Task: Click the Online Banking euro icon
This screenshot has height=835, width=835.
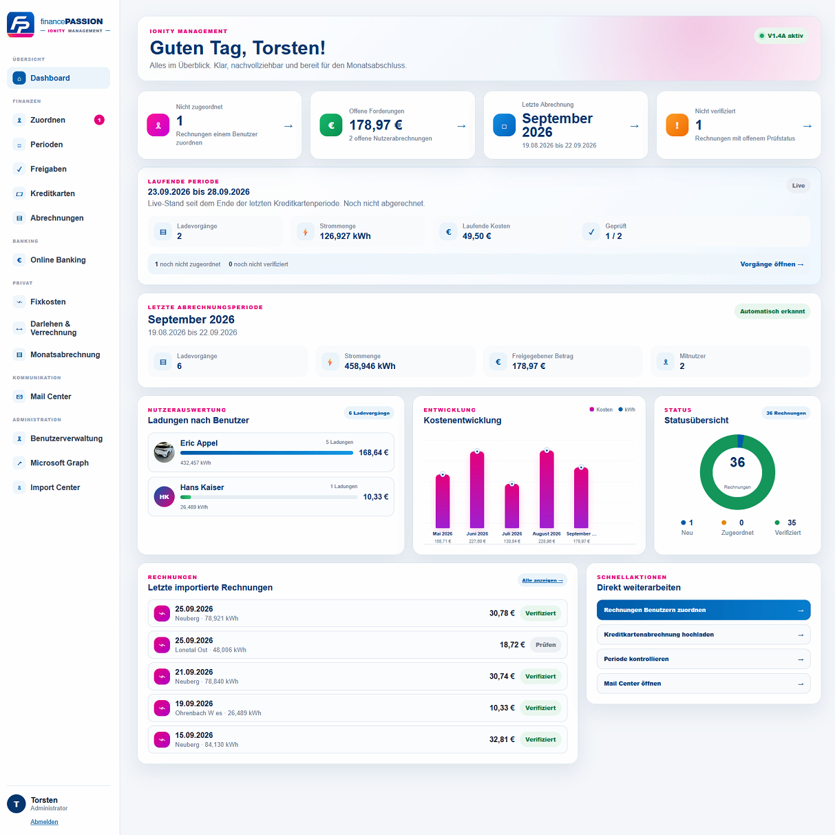Action: pyautogui.click(x=19, y=260)
